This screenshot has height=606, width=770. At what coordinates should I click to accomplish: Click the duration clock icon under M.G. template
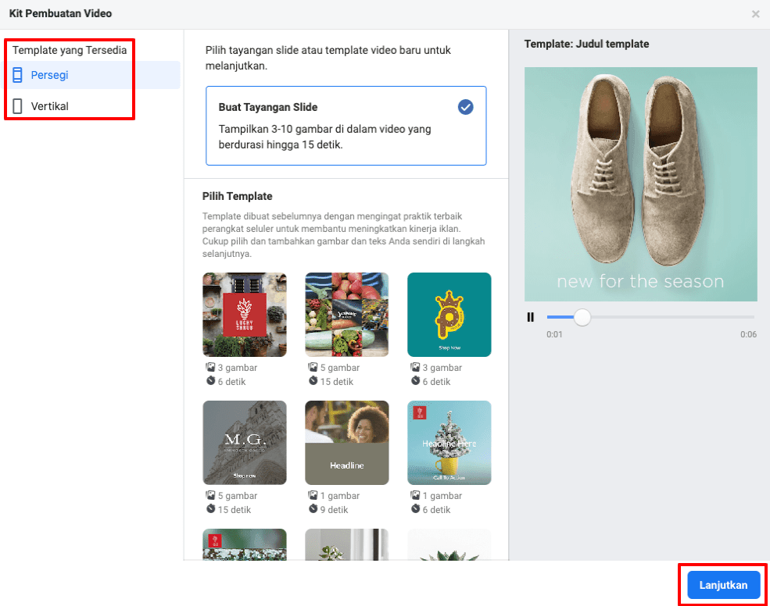point(210,510)
